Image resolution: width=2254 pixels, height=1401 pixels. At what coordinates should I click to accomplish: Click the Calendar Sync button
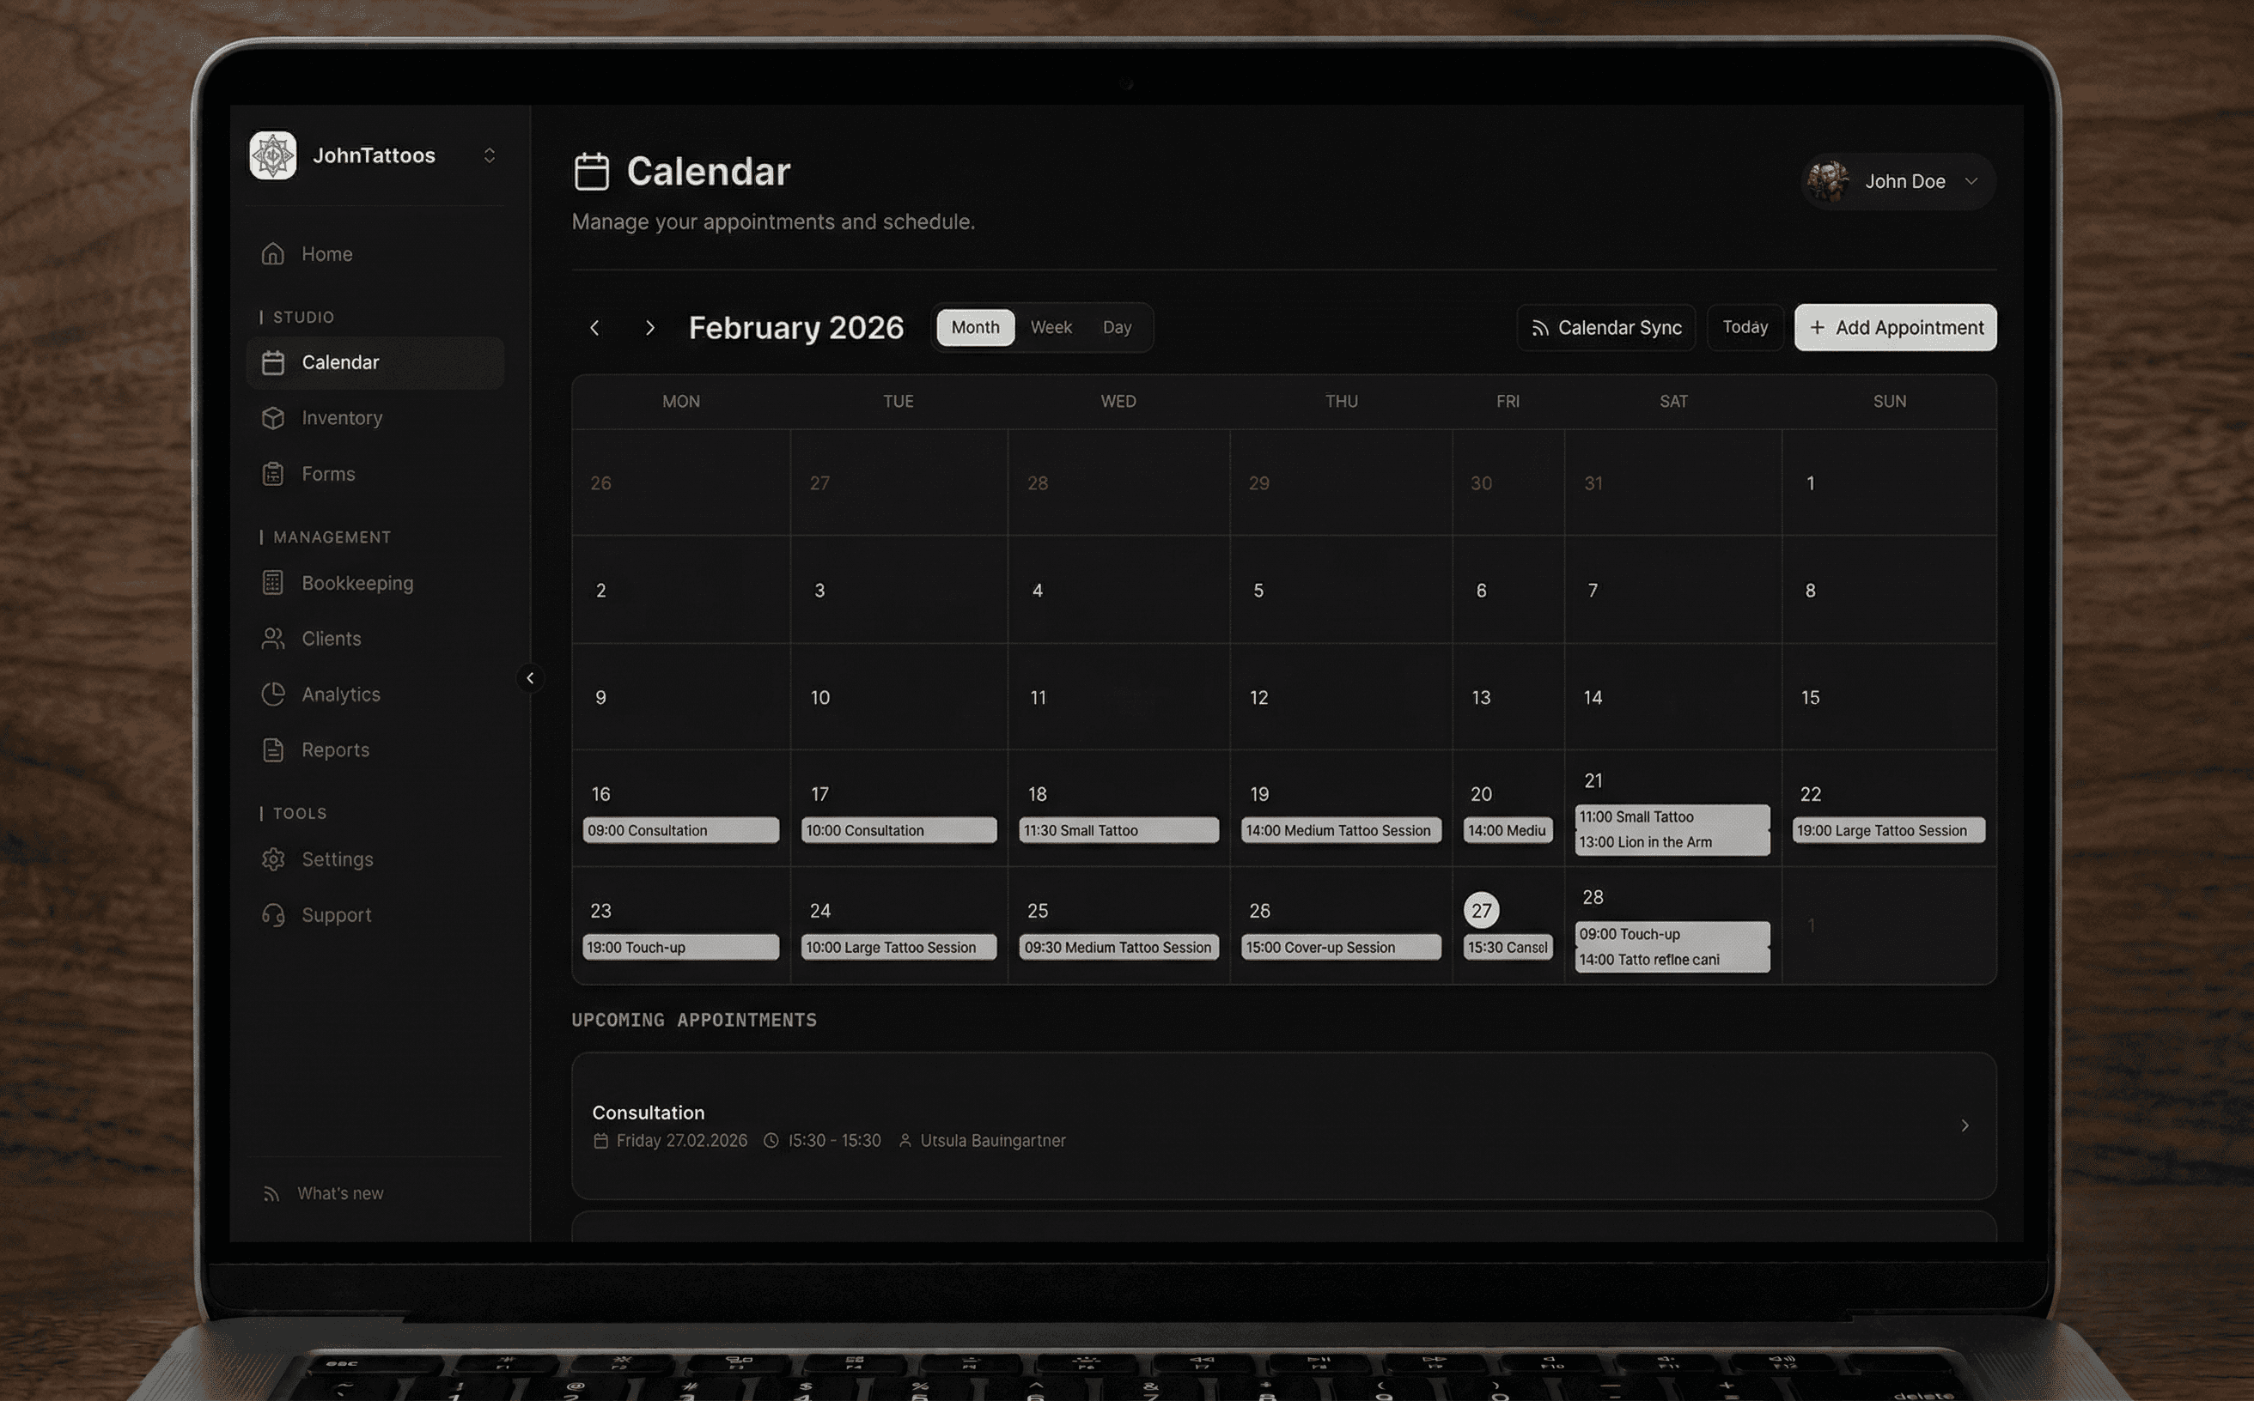[1605, 327]
